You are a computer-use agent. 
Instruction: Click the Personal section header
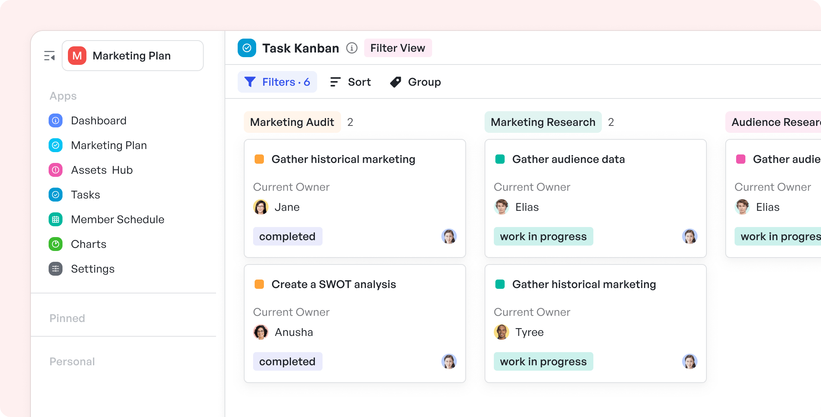[72, 361]
